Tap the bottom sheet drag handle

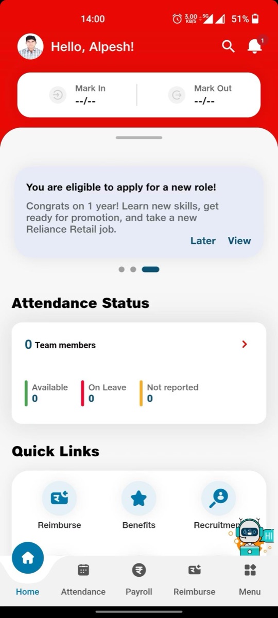click(139, 138)
